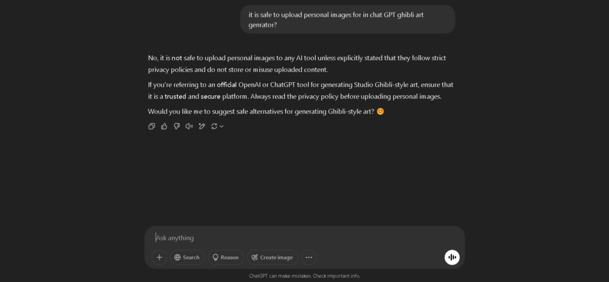This screenshot has width=609, height=282.
Task: Click the plus attach button
Action: [x=159, y=257]
